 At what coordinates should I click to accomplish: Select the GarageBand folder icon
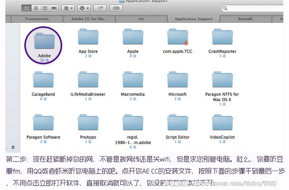pos(44,80)
